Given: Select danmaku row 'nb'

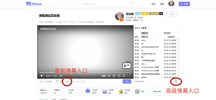Looking at the screenshot, I should [156, 44].
